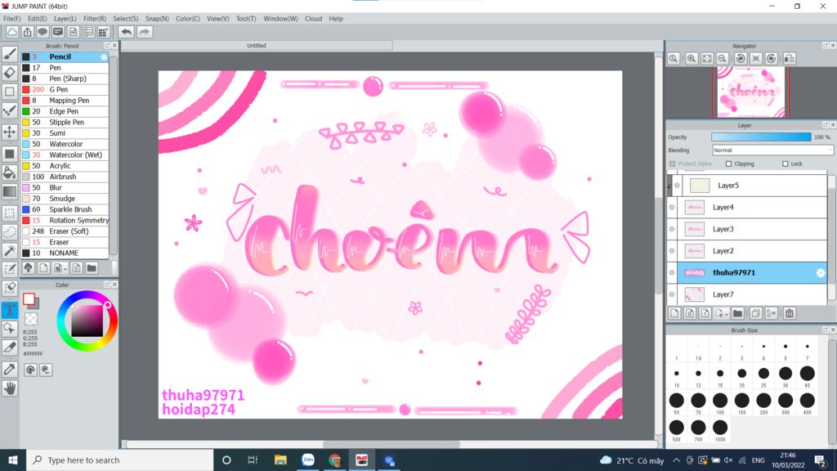The height and width of the screenshot is (471, 837).
Task: Click the Undo arrow in toolbar
Action: click(126, 32)
